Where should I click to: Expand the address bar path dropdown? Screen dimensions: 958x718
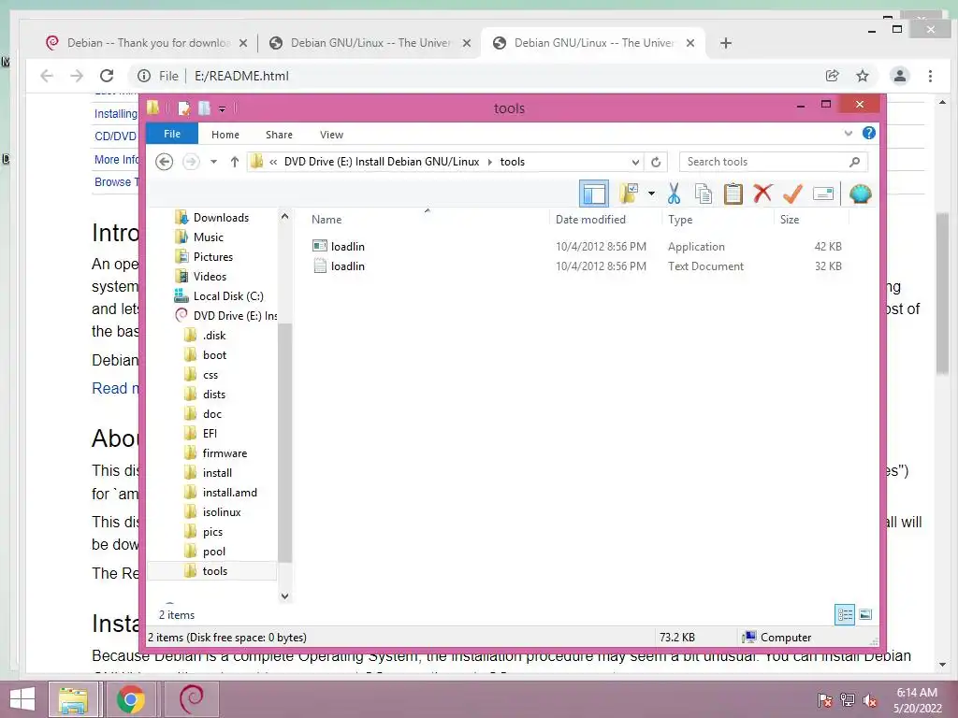click(635, 162)
